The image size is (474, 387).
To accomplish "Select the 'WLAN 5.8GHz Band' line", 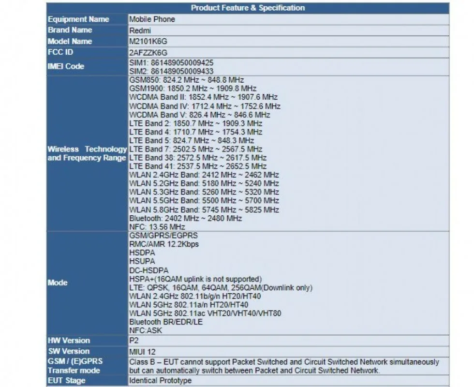I will (x=204, y=210).
